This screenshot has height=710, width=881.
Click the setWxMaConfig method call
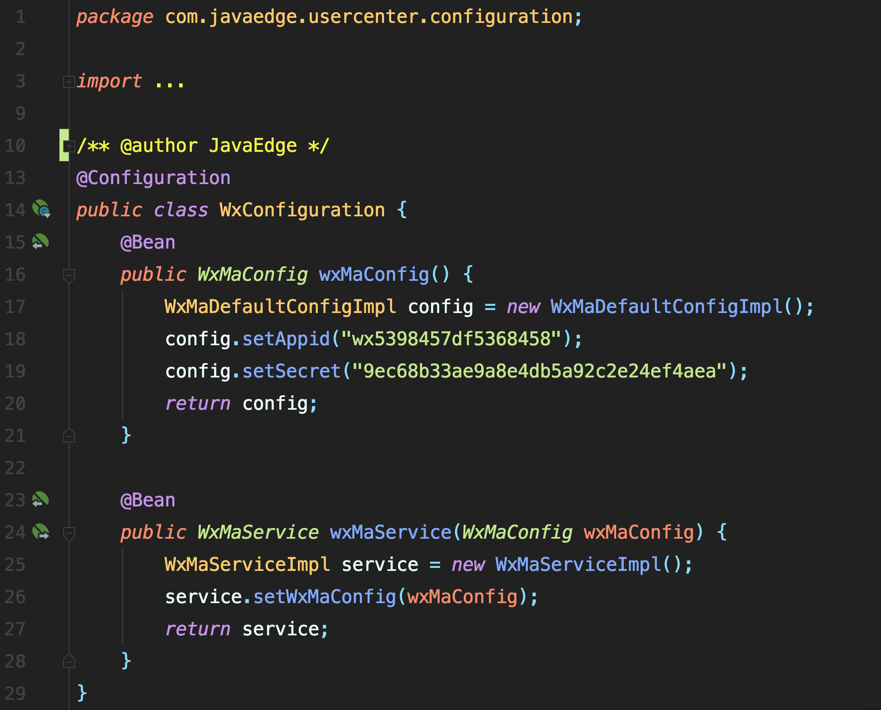pyautogui.click(x=325, y=597)
